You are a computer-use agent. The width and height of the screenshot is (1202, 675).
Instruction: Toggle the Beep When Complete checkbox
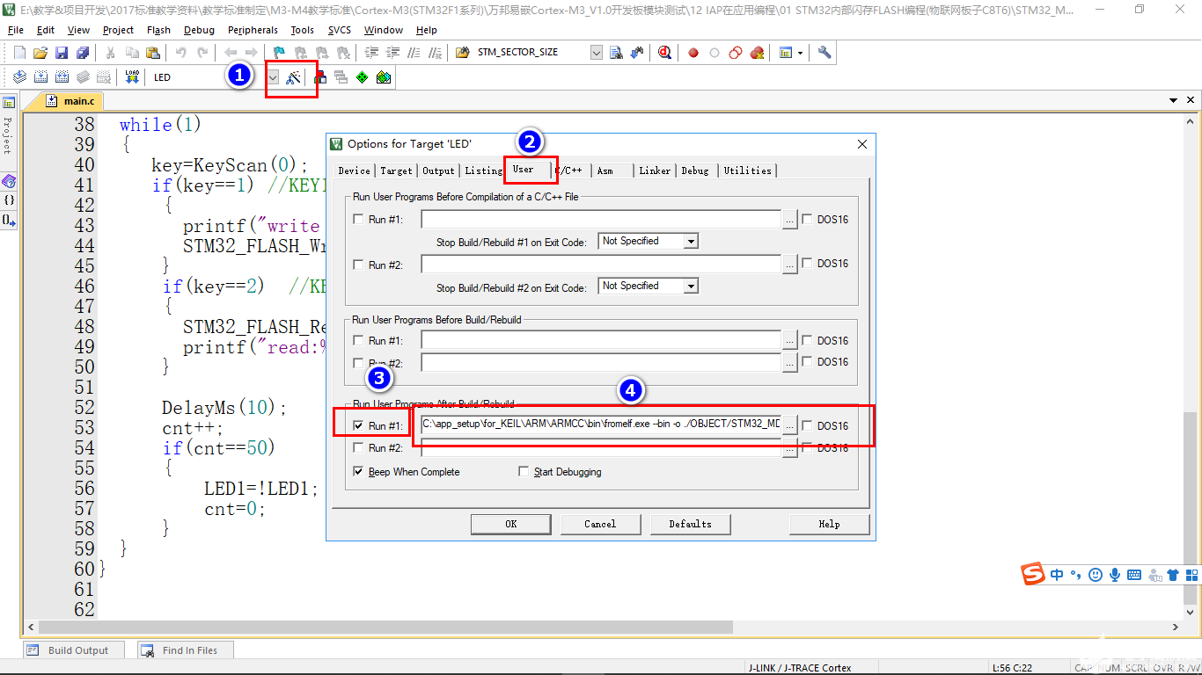(358, 472)
